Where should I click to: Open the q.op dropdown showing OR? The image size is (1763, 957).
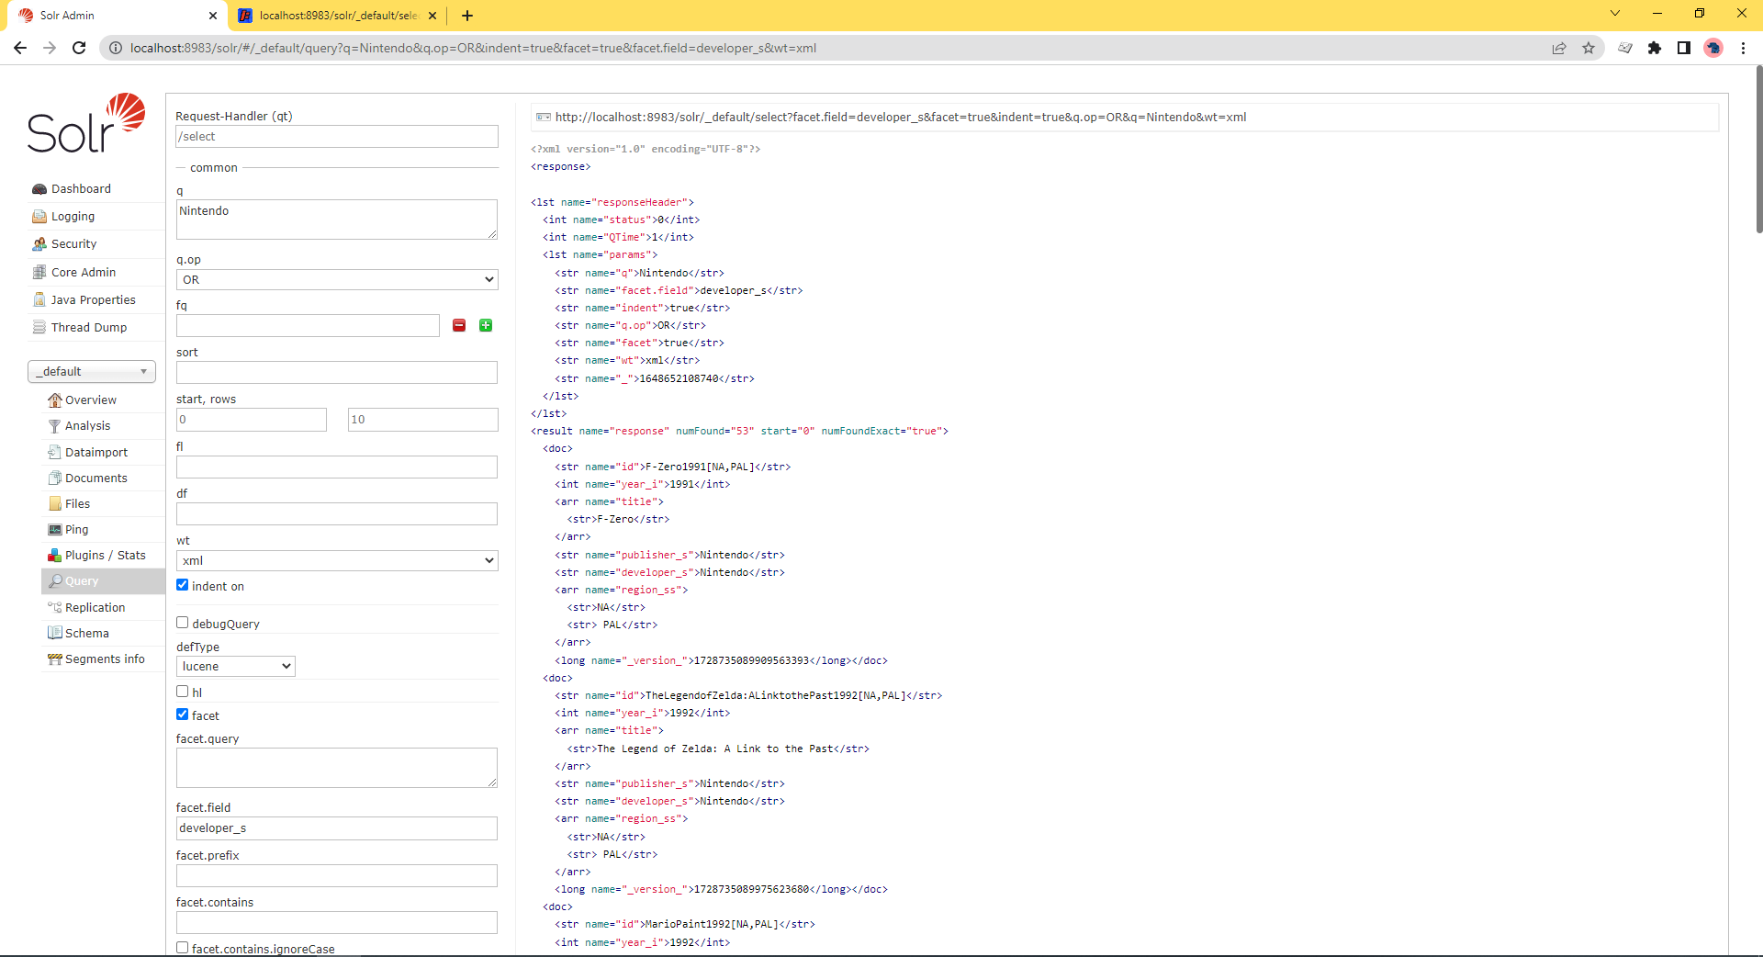pyautogui.click(x=337, y=279)
